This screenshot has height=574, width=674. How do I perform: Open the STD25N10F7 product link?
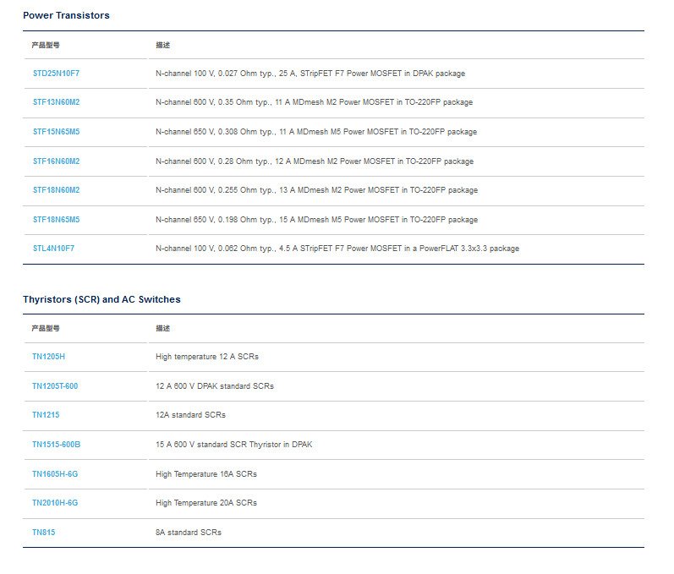tap(57, 74)
